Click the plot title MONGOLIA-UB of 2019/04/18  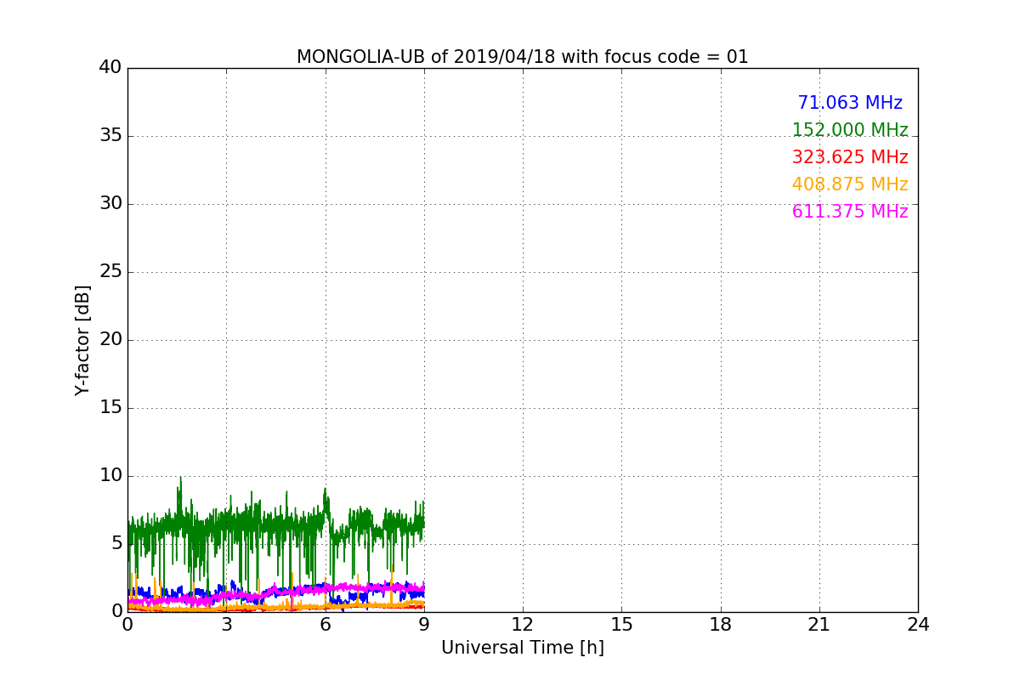pyautogui.click(x=522, y=57)
